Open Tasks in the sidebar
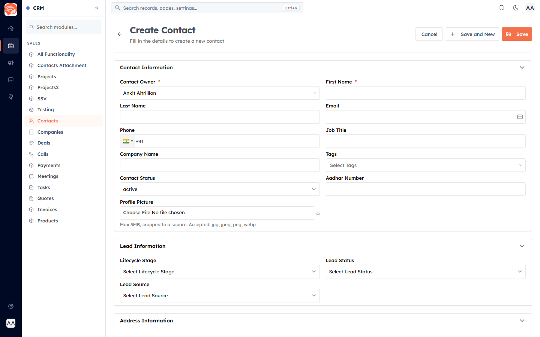This screenshot has height=337, width=540. pyautogui.click(x=64, y=188)
